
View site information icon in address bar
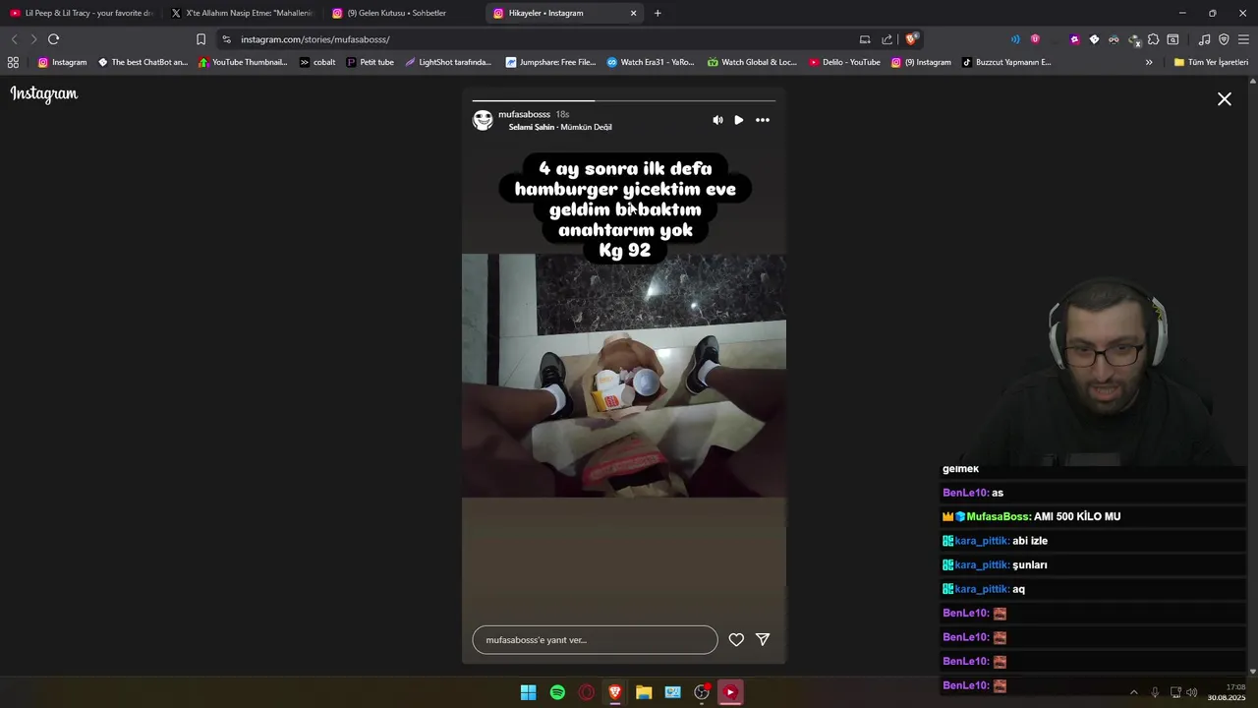(226, 39)
